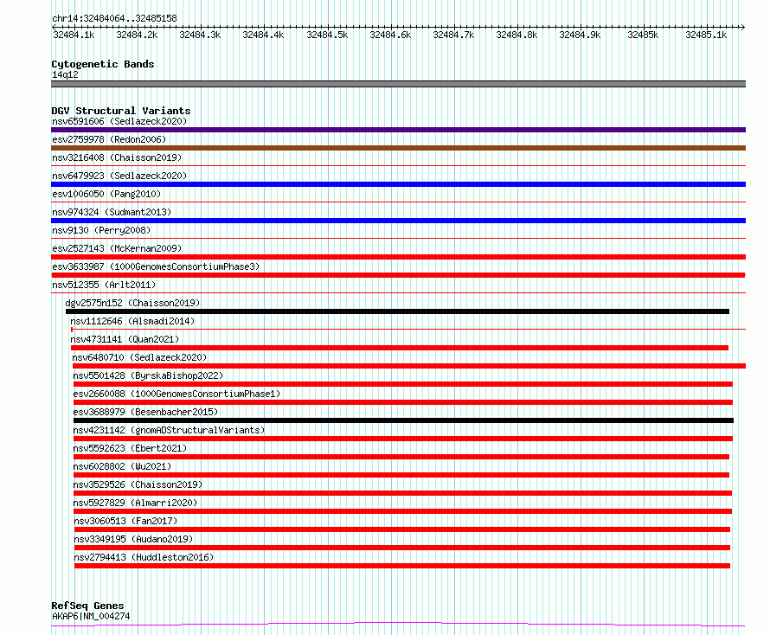Click the chr14:32484064..32485158 region label
The image size is (770, 635).
[114, 18]
